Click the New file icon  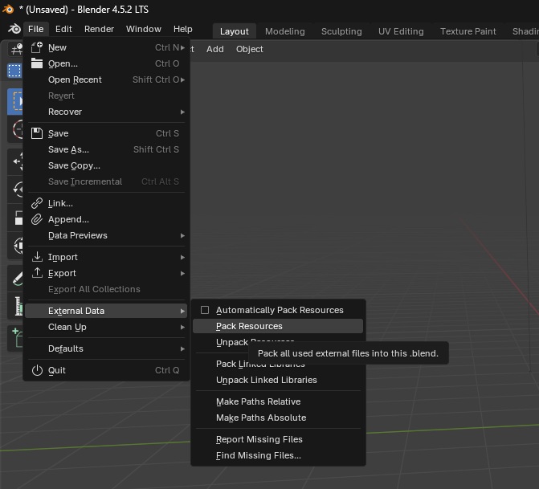point(36,47)
